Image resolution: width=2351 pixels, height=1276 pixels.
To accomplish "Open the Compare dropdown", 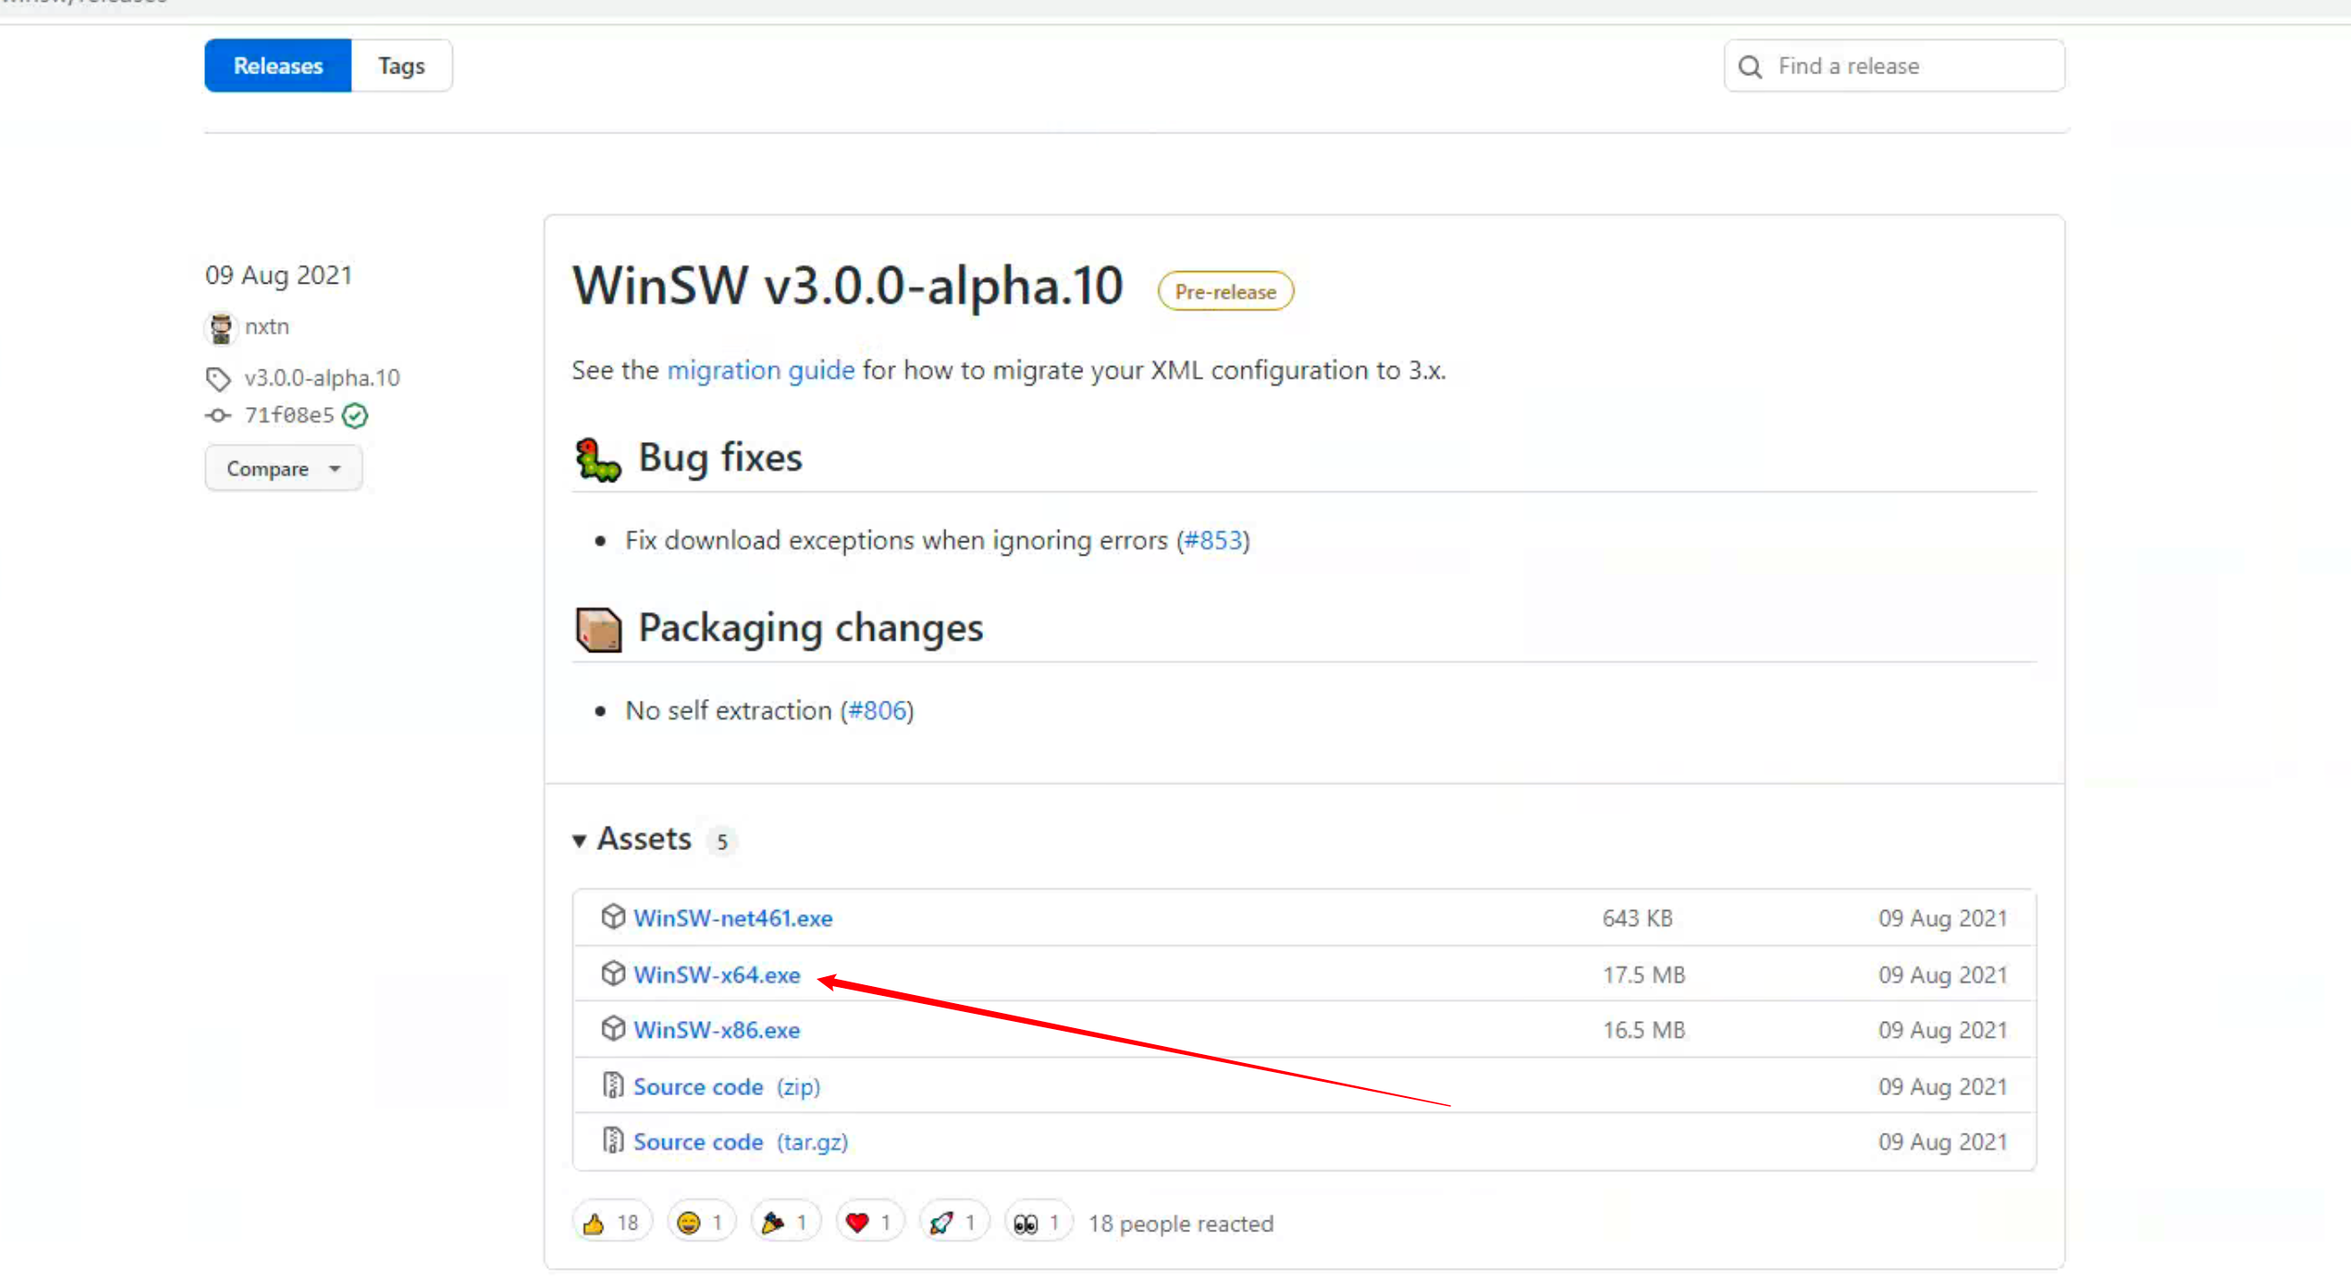I will [x=283, y=469].
